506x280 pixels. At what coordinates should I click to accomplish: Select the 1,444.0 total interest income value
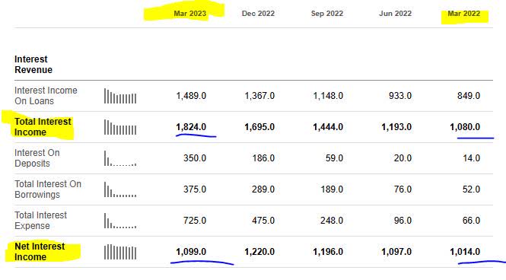[x=328, y=127]
